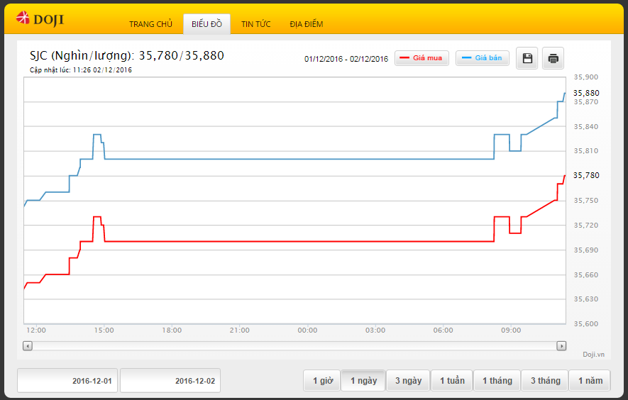Click the Cập nhật lúc timestamp text
The height and width of the screenshot is (400, 628).
tap(80, 70)
